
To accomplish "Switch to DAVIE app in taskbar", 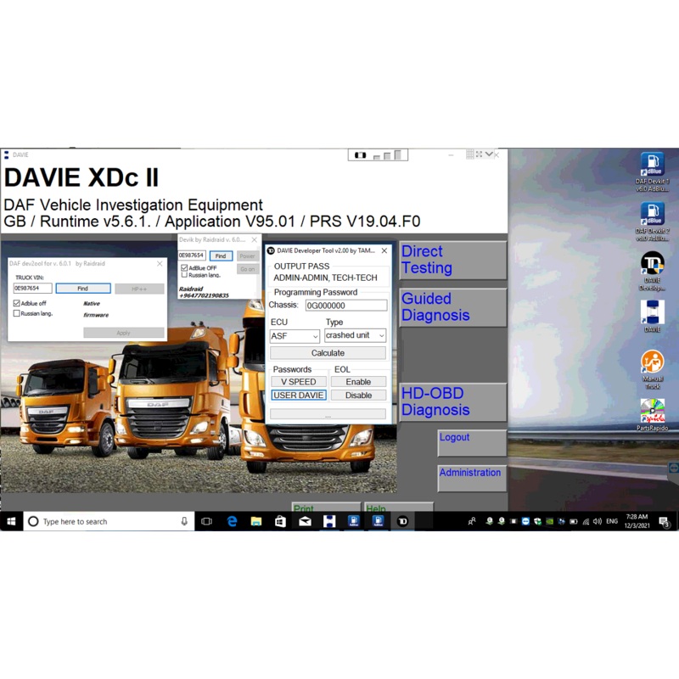I will click(x=329, y=521).
